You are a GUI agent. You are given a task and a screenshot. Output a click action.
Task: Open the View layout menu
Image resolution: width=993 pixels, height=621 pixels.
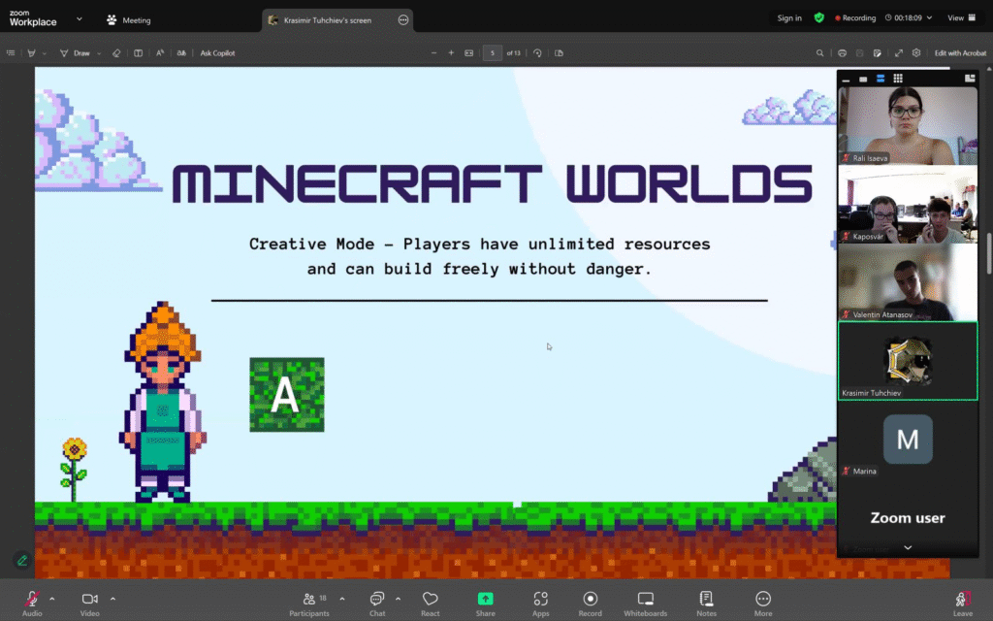[x=959, y=18]
